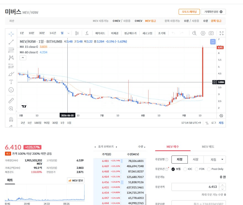Switch to the MEV 매수 buy tab

coord(173,147)
